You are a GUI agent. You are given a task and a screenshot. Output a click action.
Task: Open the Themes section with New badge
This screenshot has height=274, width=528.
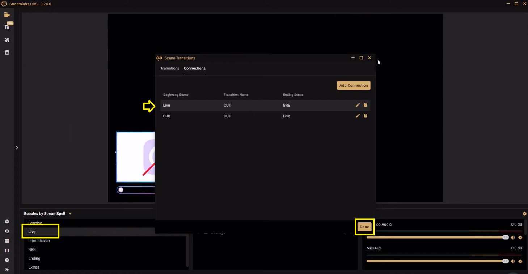click(7, 26)
